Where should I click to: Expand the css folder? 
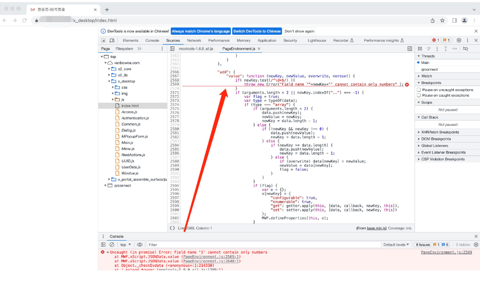pos(112,87)
